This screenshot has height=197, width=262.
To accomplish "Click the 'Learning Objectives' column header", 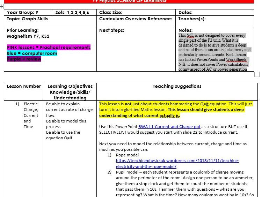I will coord(70,92).
